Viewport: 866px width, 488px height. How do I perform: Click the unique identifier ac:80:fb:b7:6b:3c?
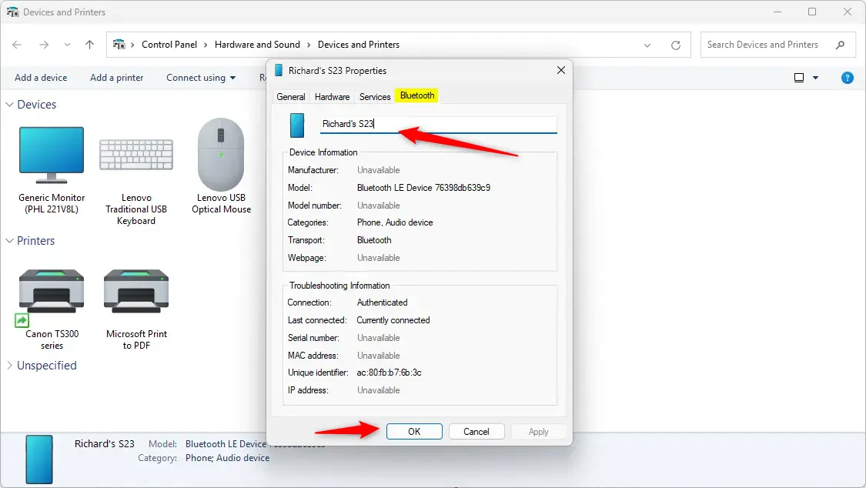coord(389,373)
